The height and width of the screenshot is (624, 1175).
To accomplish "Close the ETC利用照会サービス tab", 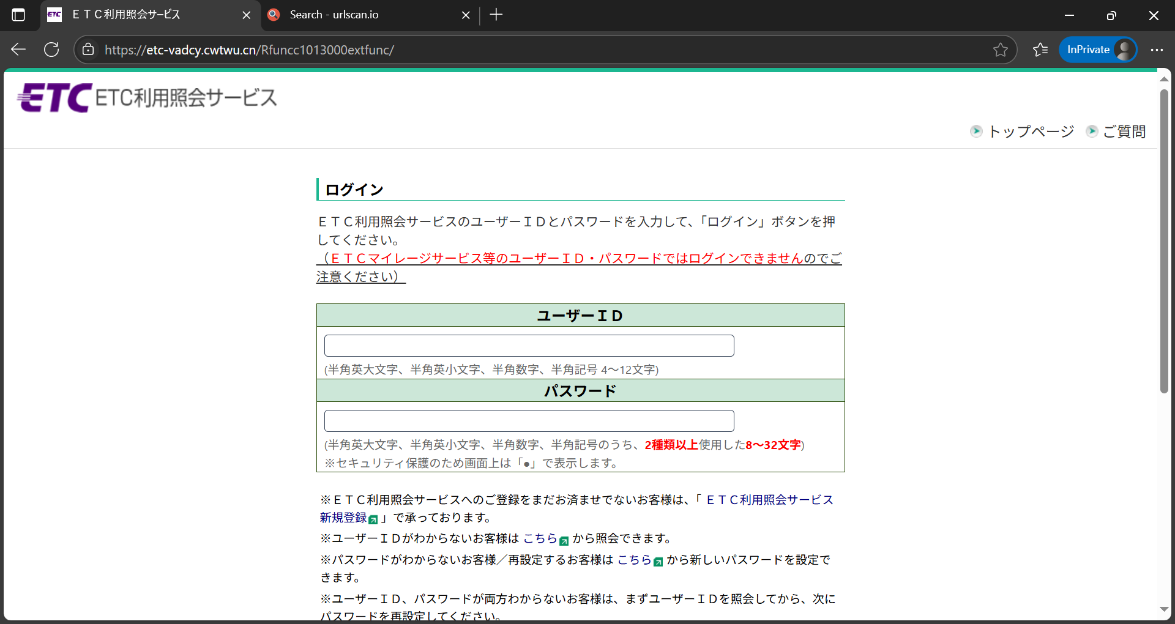I will (x=247, y=15).
